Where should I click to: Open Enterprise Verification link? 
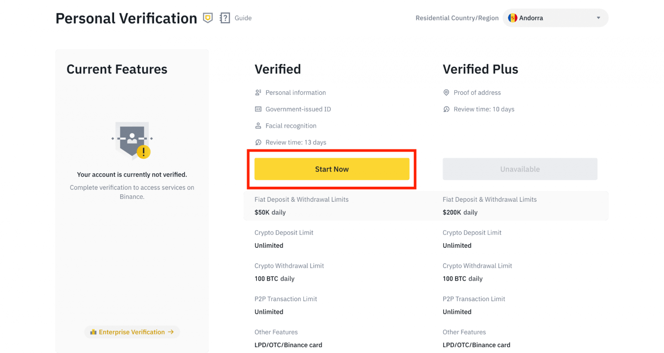[x=132, y=332]
